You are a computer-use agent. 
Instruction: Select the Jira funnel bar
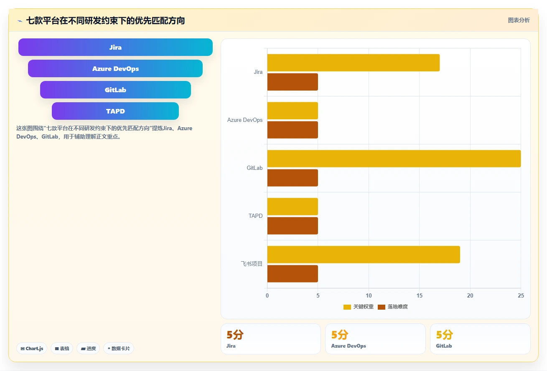pos(115,47)
